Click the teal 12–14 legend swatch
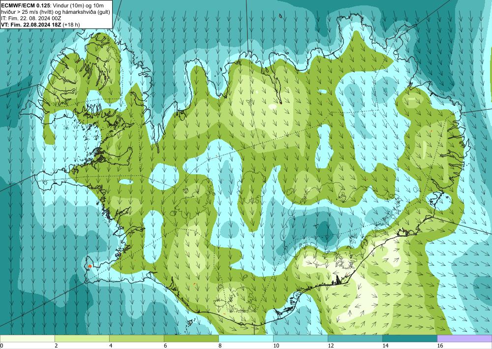This screenshot has width=492, height=349. [355, 338]
